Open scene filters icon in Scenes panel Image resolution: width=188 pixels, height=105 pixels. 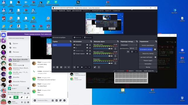[61, 67]
